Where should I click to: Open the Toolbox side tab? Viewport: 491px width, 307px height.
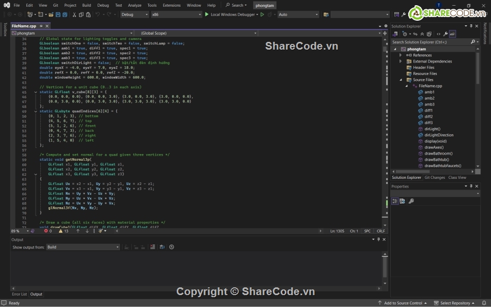[5, 29]
